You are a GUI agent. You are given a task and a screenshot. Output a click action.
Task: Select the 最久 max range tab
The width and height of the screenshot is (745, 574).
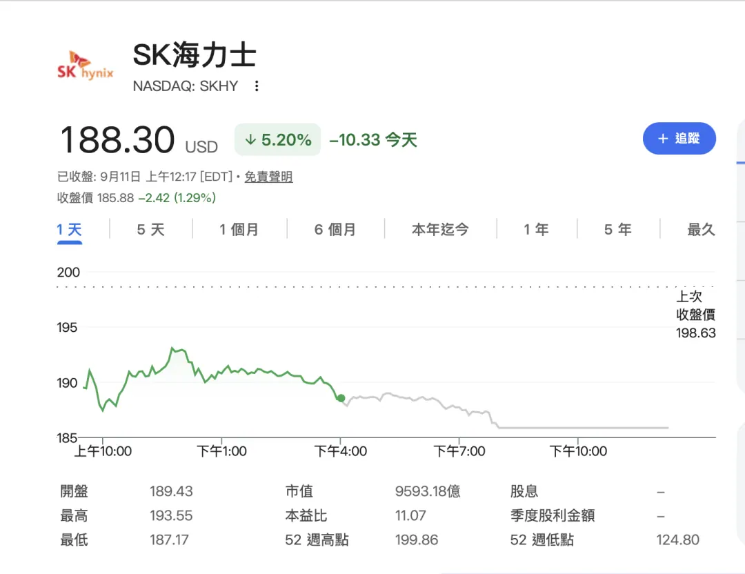[702, 230]
